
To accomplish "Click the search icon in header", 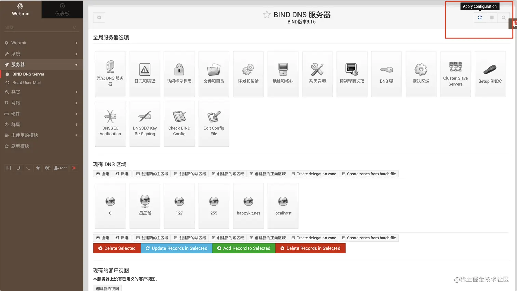I will (x=503, y=17).
